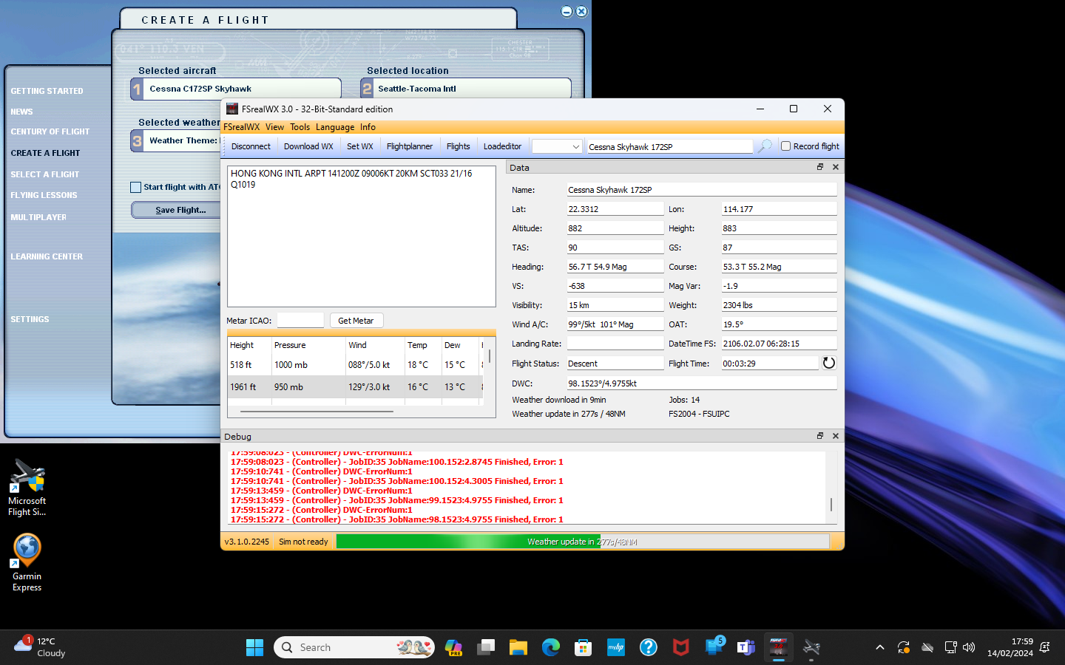Toggle Start flight with ATC checkbox

coord(135,187)
